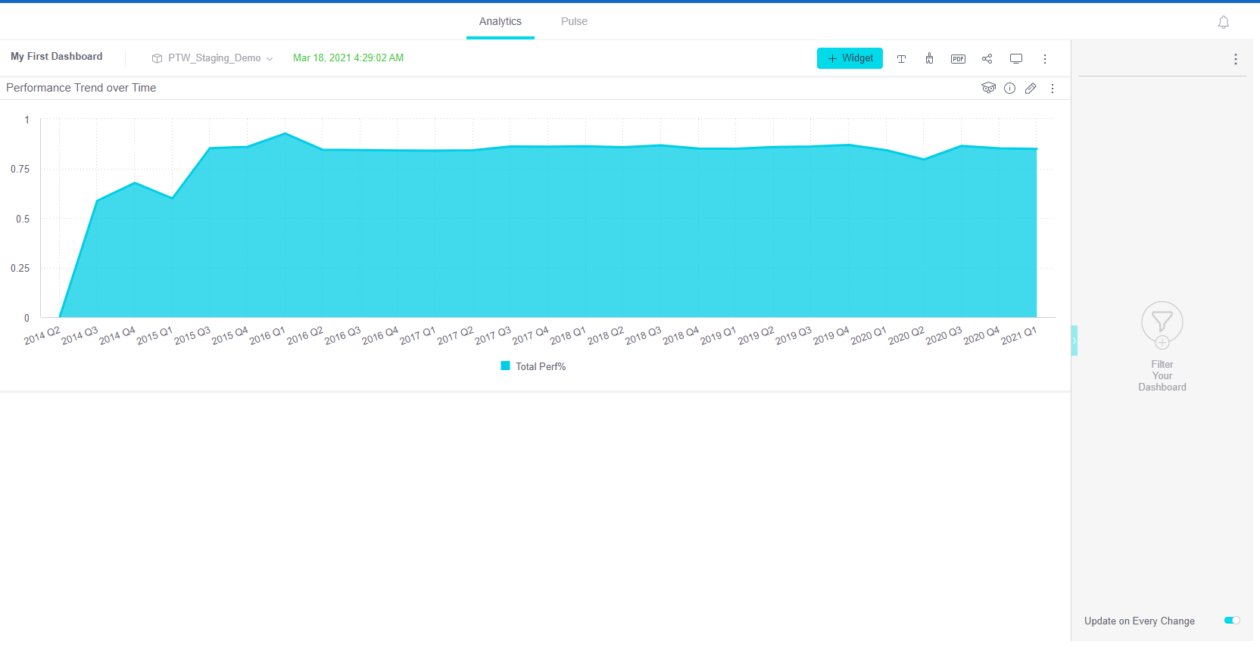Viewport: 1260px width, 663px height.
Task: Click the Filter Your Dashboard funnel
Action: click(1162, 325)
